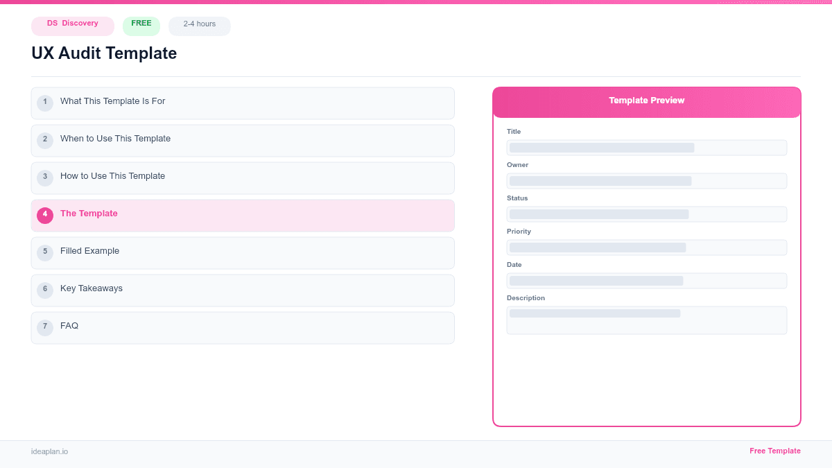Click the step 7 number badge
832x468 pixels.
[45, 327]
